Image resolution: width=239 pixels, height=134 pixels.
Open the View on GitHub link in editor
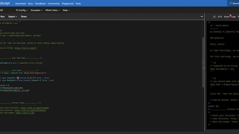click(x=25, y=48)
